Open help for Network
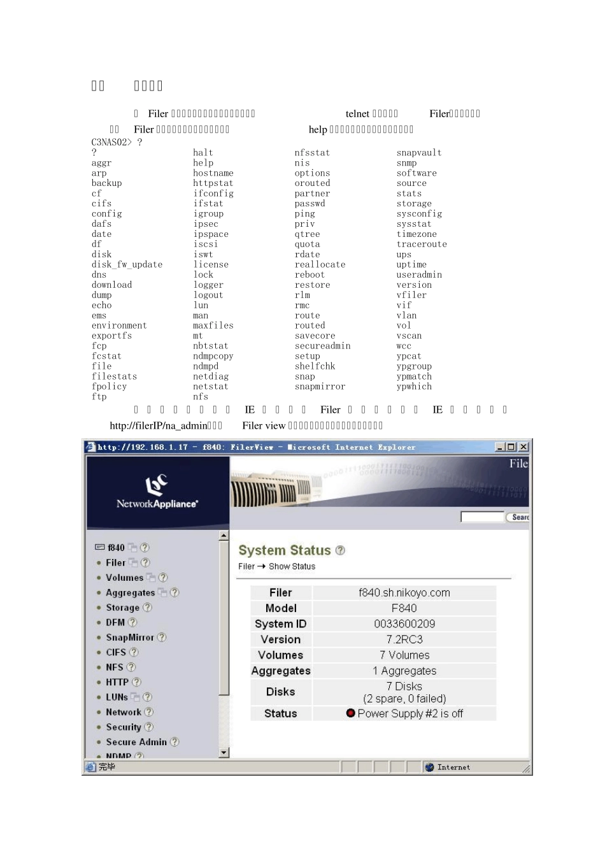Image resolution: width=605 pixels, height=856 pixels. [149, 712]
